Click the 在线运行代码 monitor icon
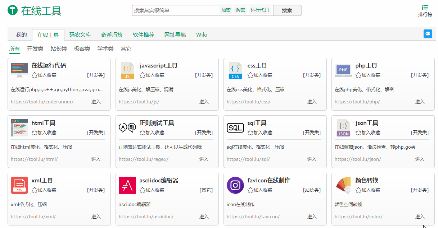Screen dimensions: 438x228 tap(19, 70)
